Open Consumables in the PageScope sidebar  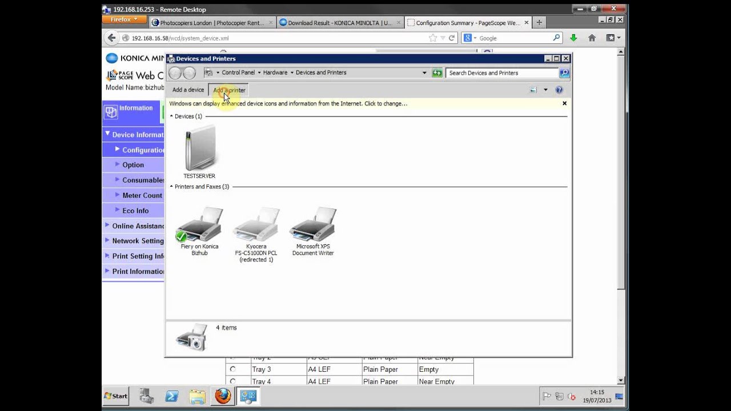[143, 180]
